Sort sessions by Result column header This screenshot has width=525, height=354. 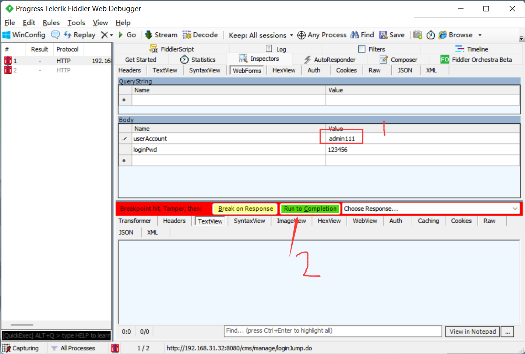tap(40, 49)
